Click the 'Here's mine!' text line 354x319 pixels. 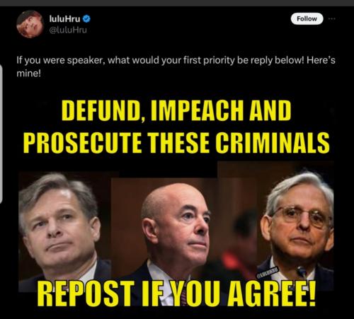coord(29,74)
